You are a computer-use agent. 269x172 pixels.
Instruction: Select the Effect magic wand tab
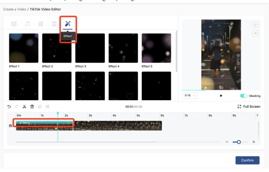point(68,24)
